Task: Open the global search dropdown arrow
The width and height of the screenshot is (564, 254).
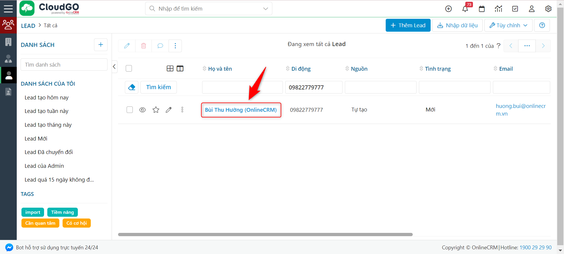Action: (266, 9)
